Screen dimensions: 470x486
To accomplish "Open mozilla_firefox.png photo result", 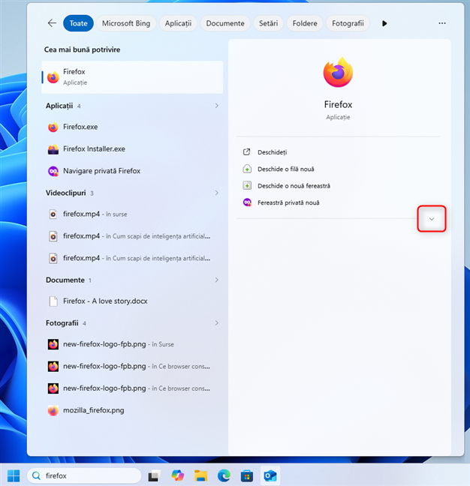I will 132,410.
